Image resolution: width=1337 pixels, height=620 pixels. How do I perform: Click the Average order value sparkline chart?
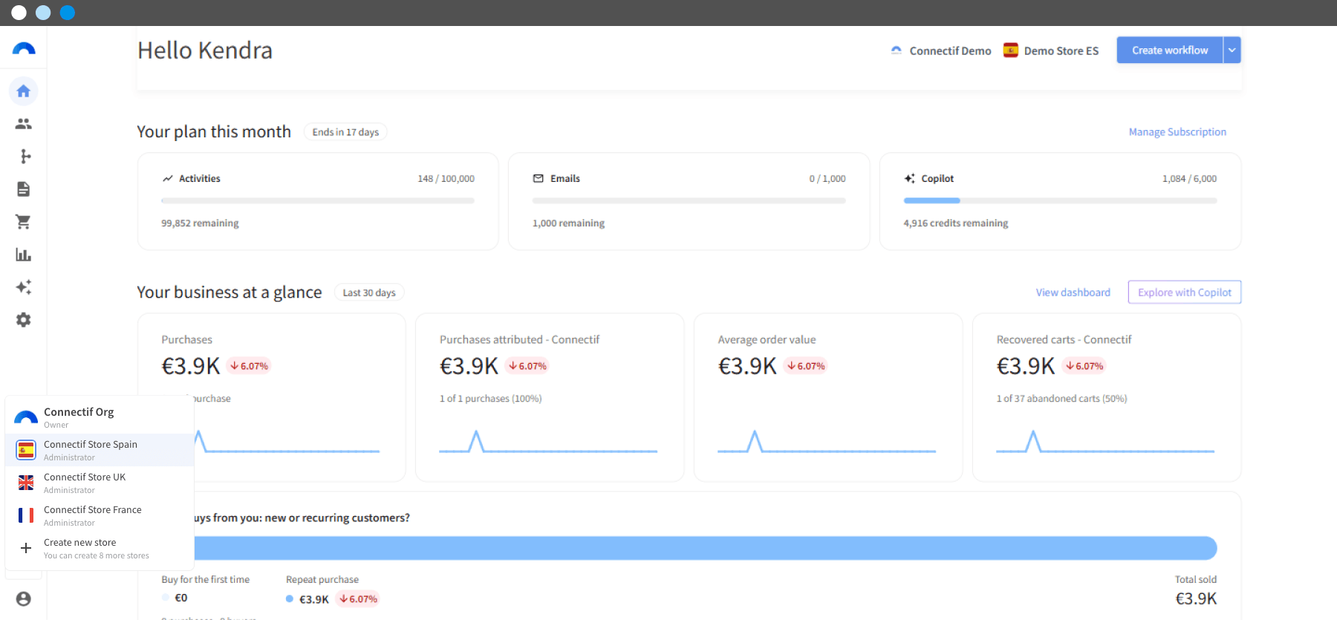[x=827, y=441]
